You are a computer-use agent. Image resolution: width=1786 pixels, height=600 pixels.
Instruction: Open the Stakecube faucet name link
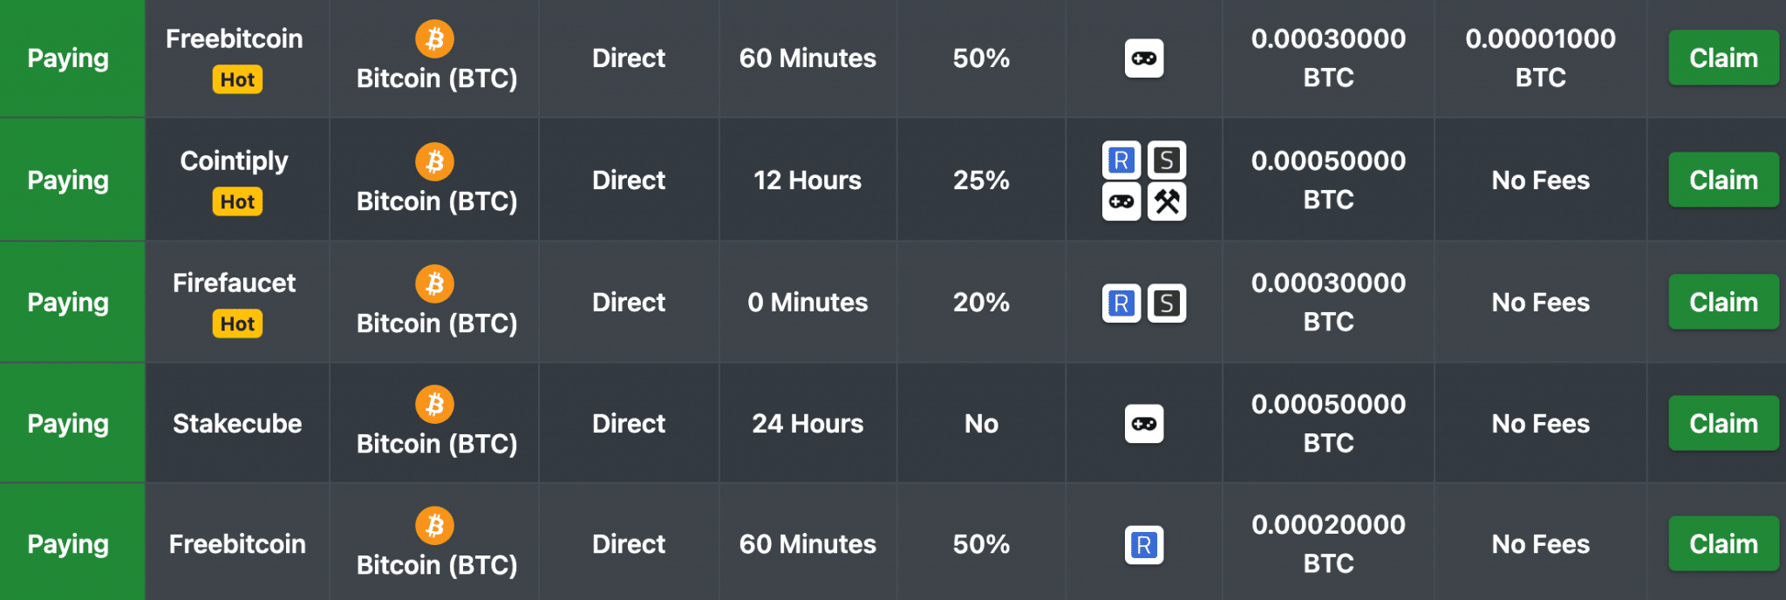237,423
